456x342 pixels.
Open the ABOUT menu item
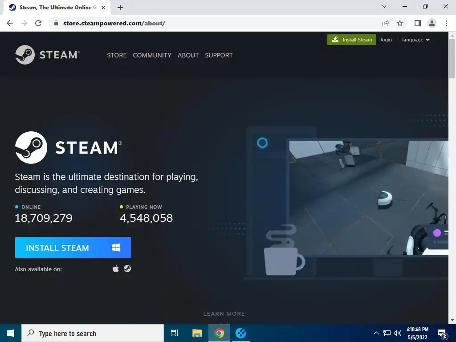pyautogui.click(x=188, y=55)
